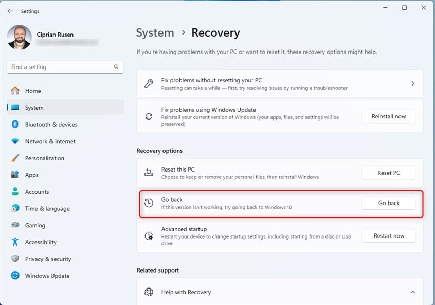
Task: Click the Ciprian Rusen profile picture
Action: point(20,37)
